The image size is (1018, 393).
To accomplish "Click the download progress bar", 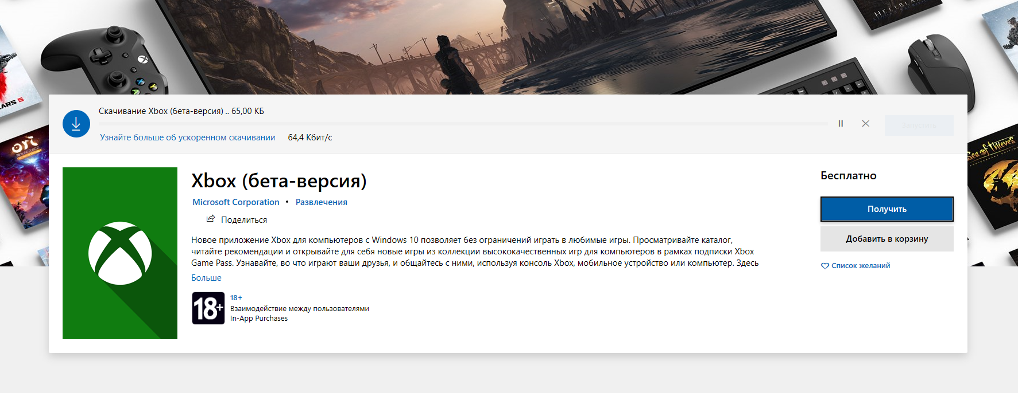I will tap(463, 124).
